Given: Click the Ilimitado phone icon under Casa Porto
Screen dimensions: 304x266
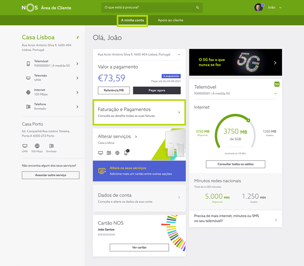Looking at the screenshot, I should (x=51, y=146).
